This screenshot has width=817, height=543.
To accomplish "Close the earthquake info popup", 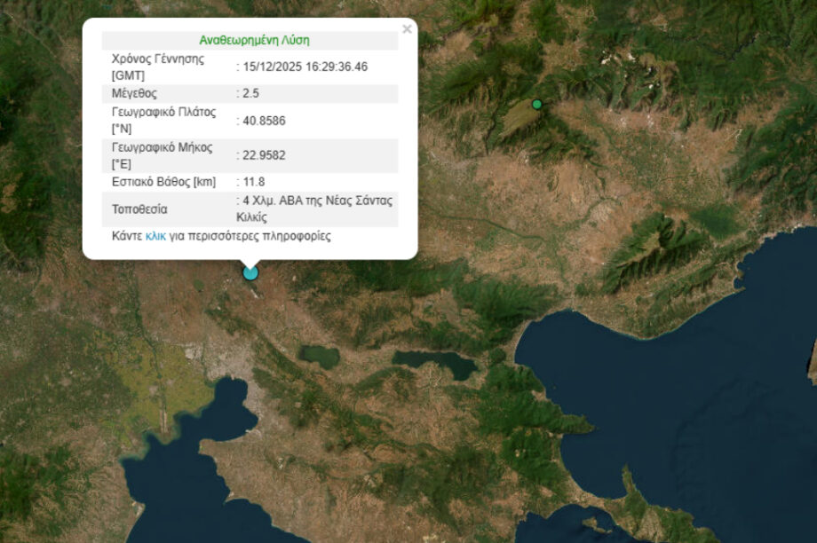I will pos(407,29).
